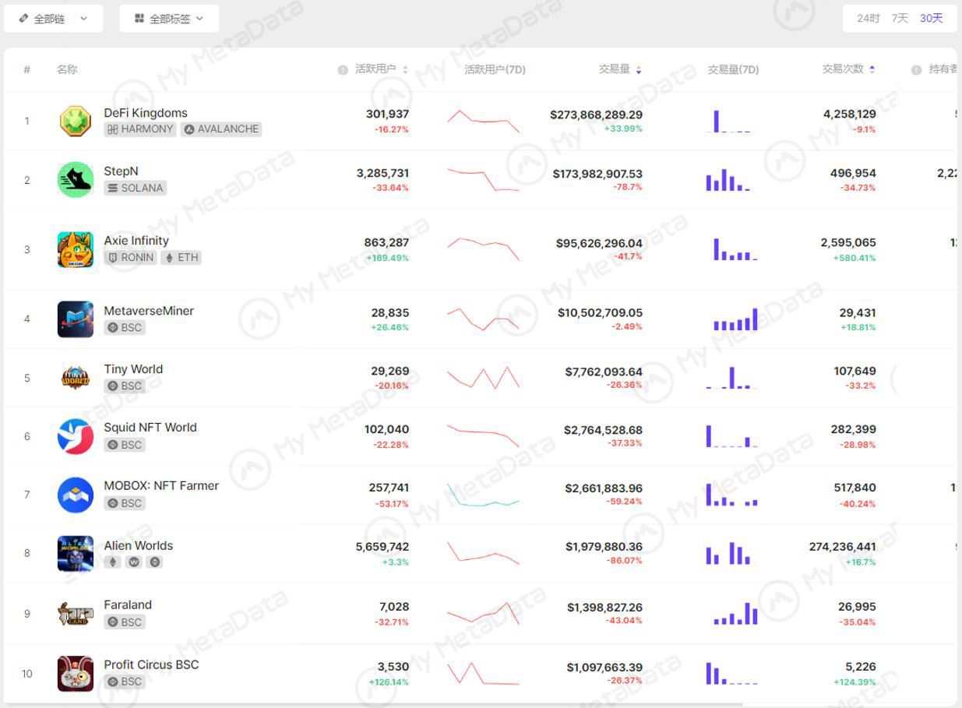Switch to the 7天 time range
This screenshot has height=708, width=962.
pos(900,18)
